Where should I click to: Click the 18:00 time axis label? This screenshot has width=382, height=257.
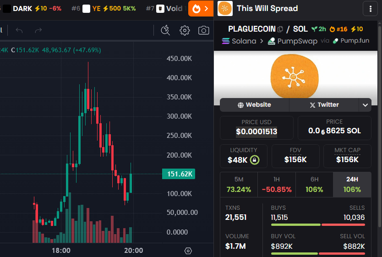pos(61,251)
